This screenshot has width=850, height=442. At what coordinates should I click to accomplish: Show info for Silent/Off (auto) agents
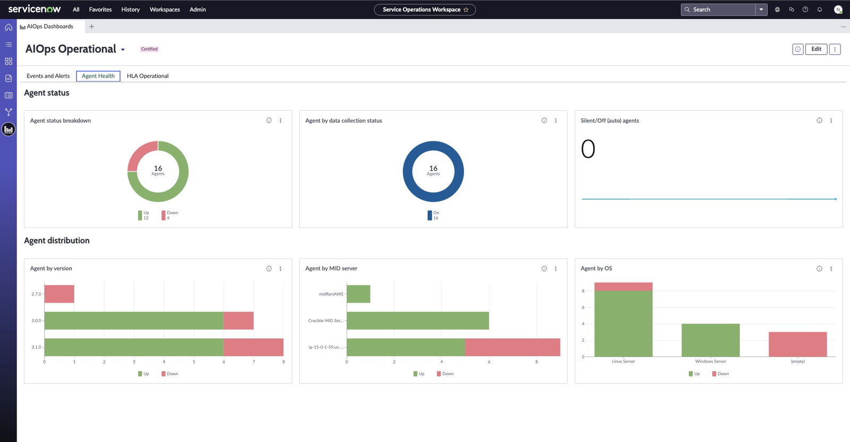point(820,121)
